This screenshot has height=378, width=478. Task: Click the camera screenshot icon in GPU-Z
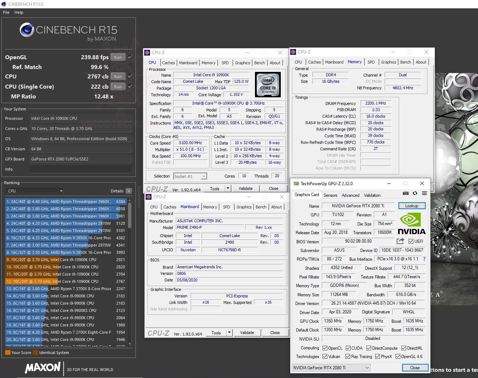(406, 194)
